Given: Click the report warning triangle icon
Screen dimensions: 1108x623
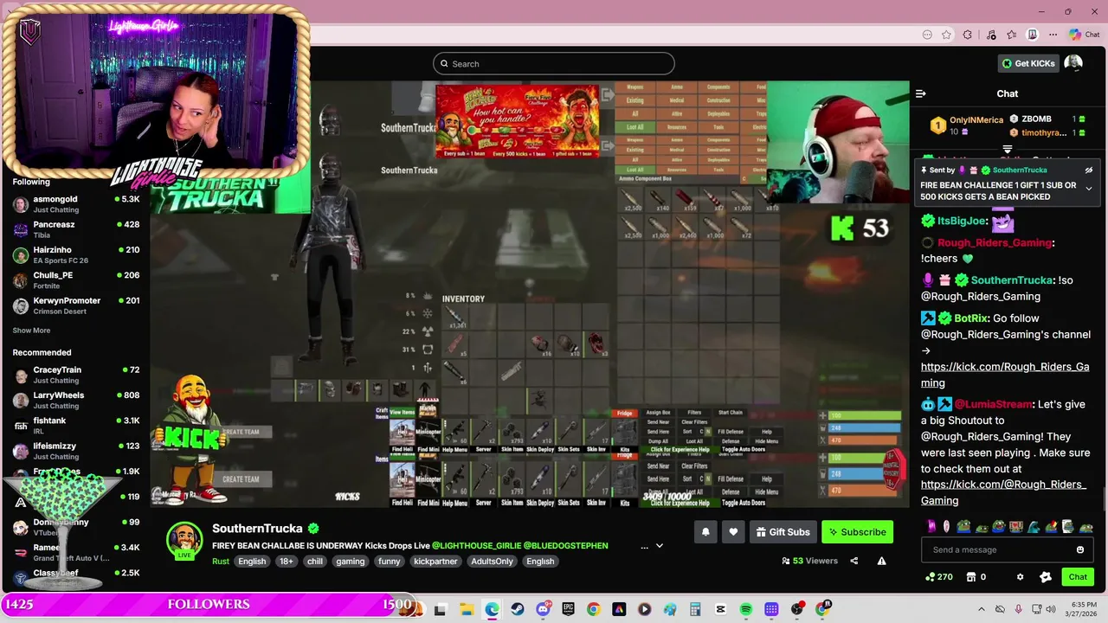Looking at the screenshot, I should (881, 561).
